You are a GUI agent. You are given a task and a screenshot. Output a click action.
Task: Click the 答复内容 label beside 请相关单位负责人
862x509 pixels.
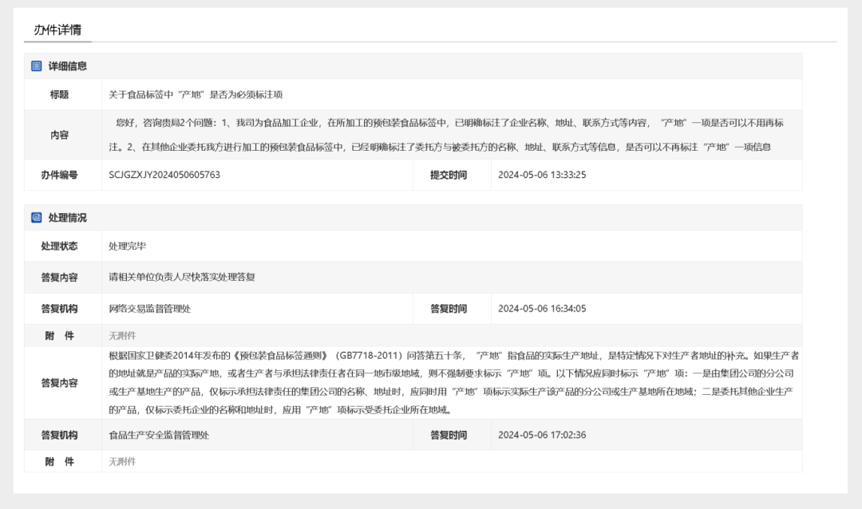[x=59, y=277]
